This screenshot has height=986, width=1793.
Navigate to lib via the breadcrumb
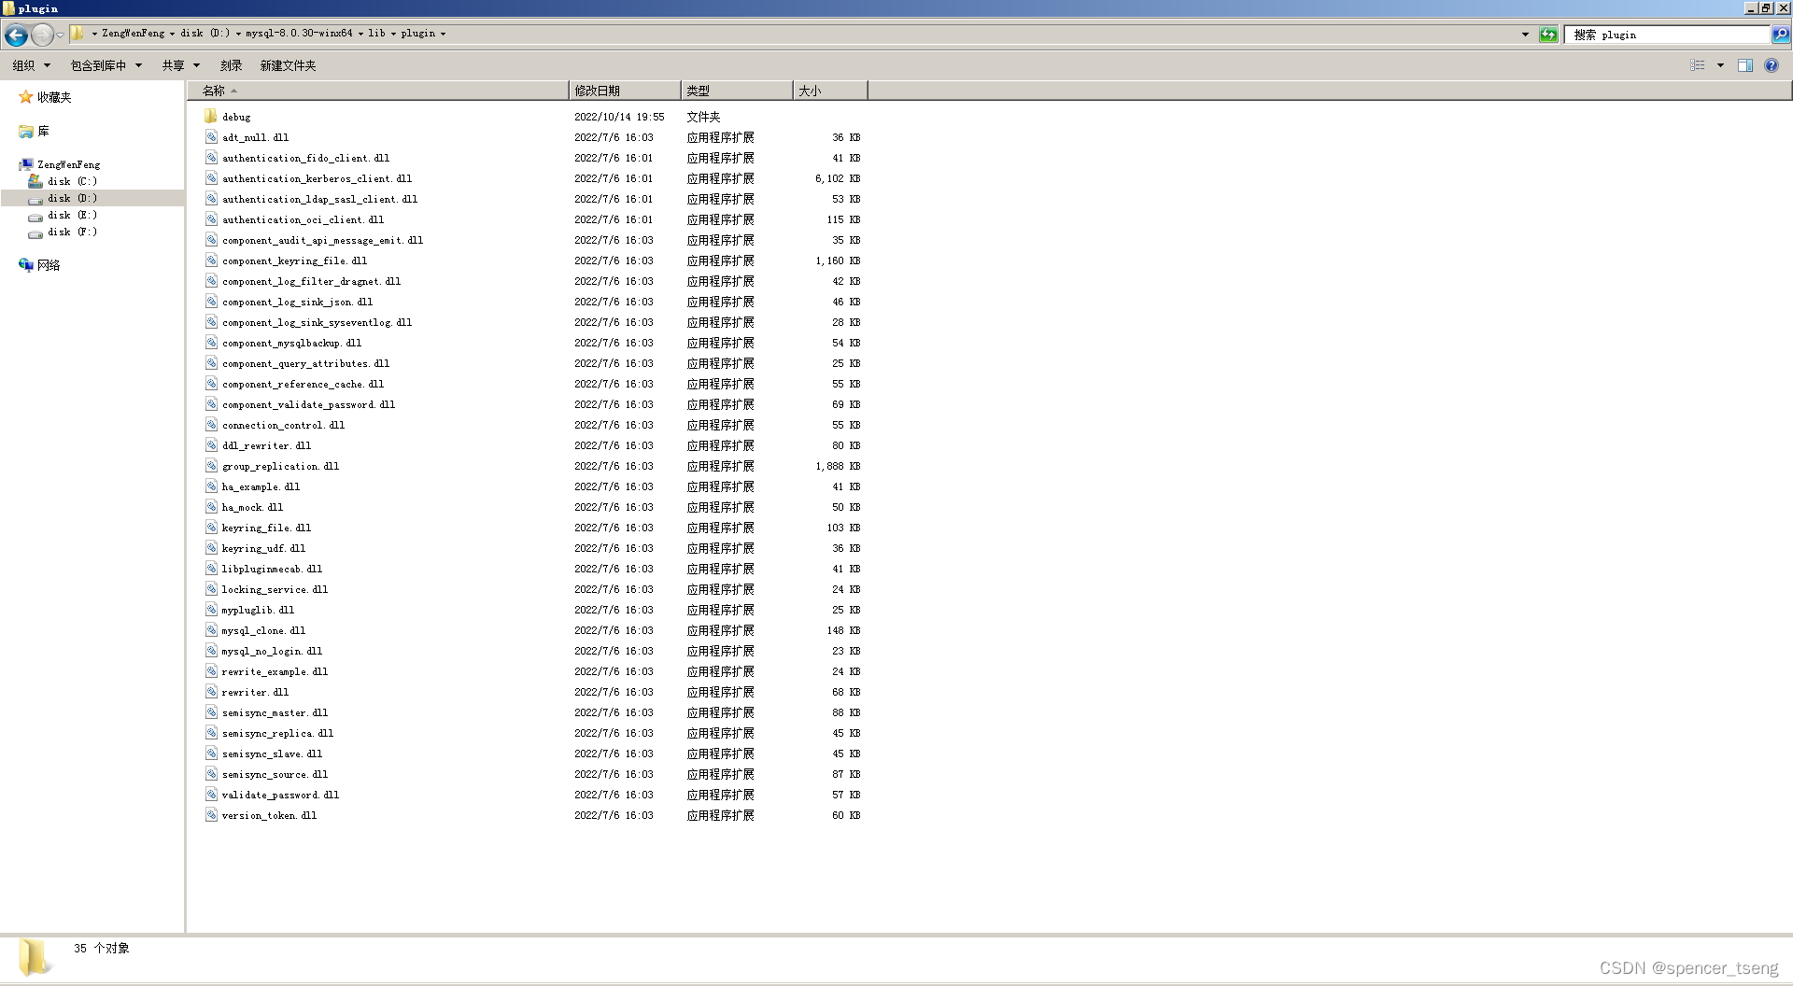378,33
